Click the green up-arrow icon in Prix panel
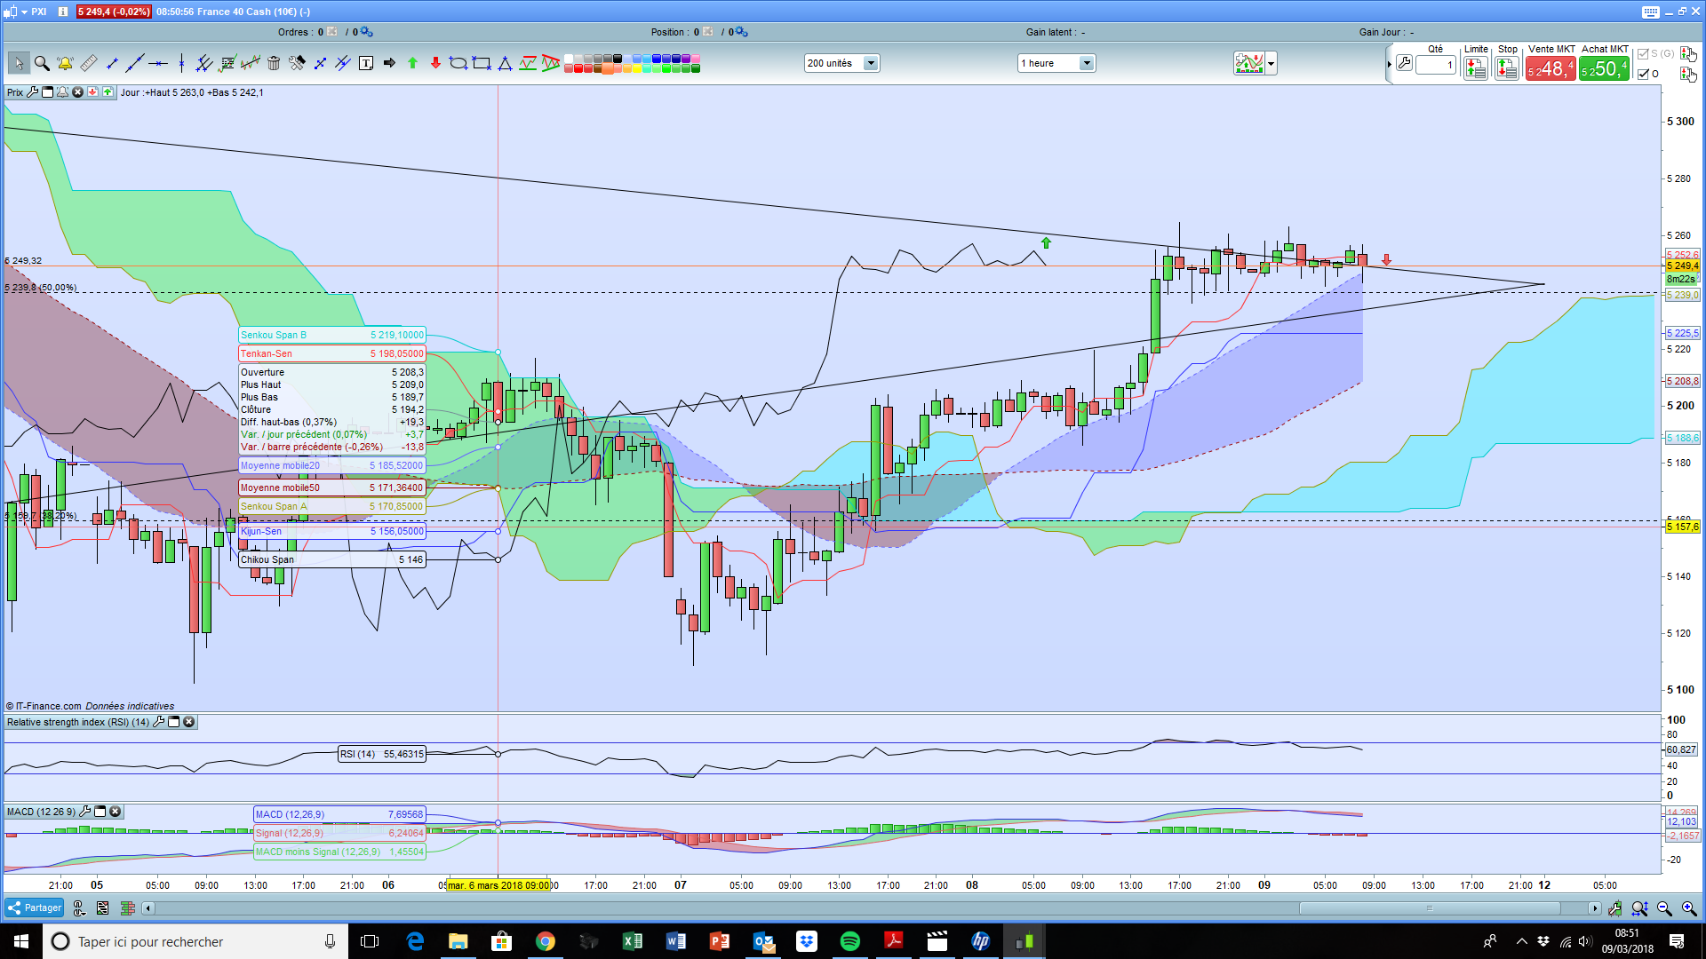This screenshot has width=1706, height=959. (108, 92)
